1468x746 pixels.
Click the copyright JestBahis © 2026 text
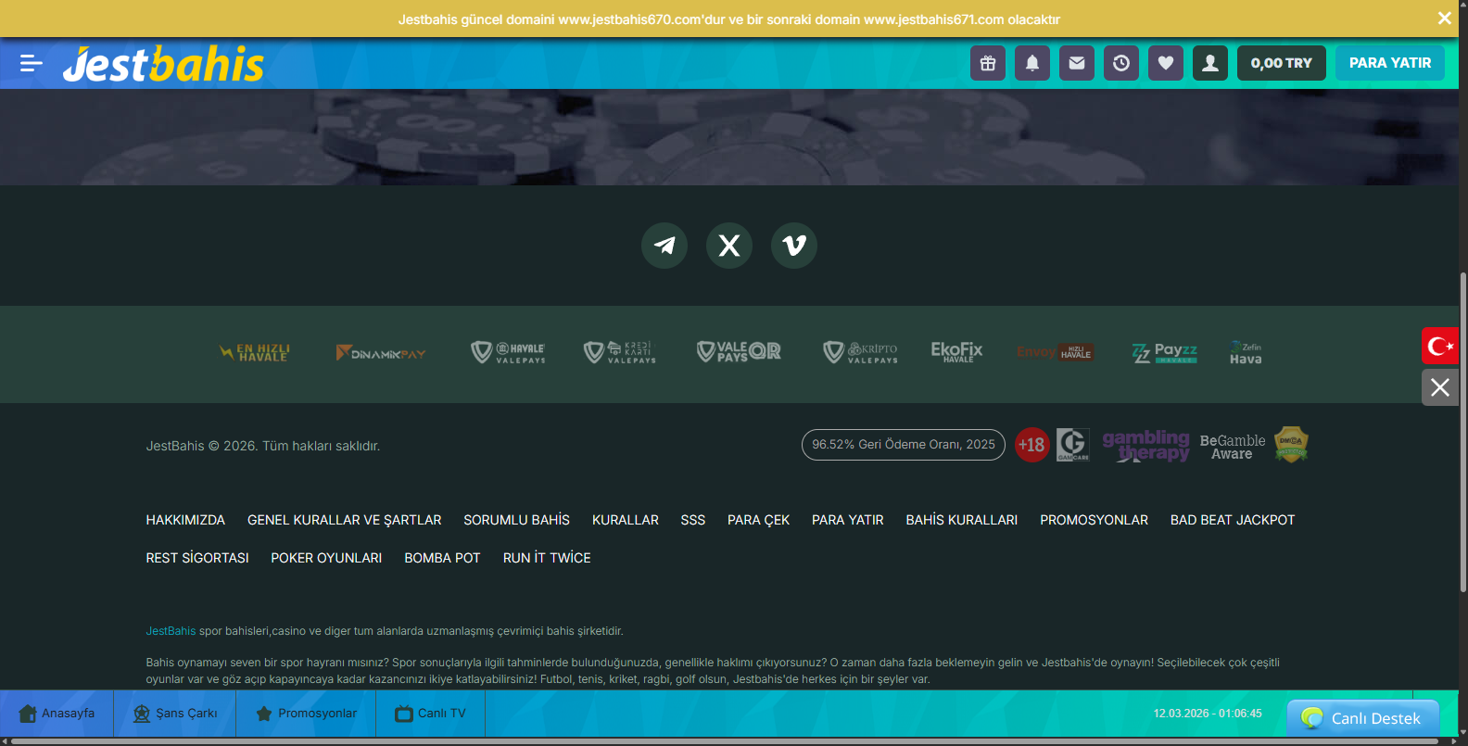coord(263,446)
